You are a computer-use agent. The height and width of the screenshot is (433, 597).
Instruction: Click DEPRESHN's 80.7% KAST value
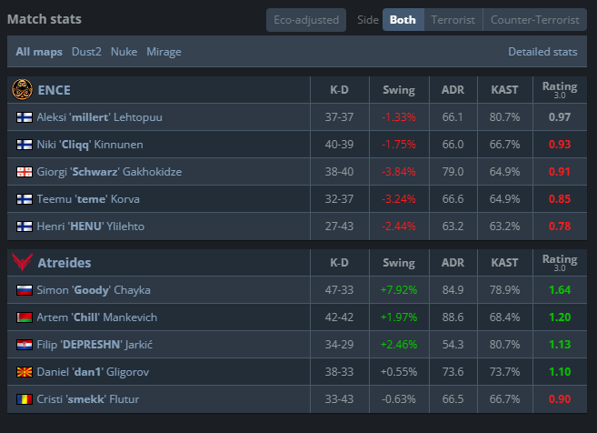click(x=504, y=345)
